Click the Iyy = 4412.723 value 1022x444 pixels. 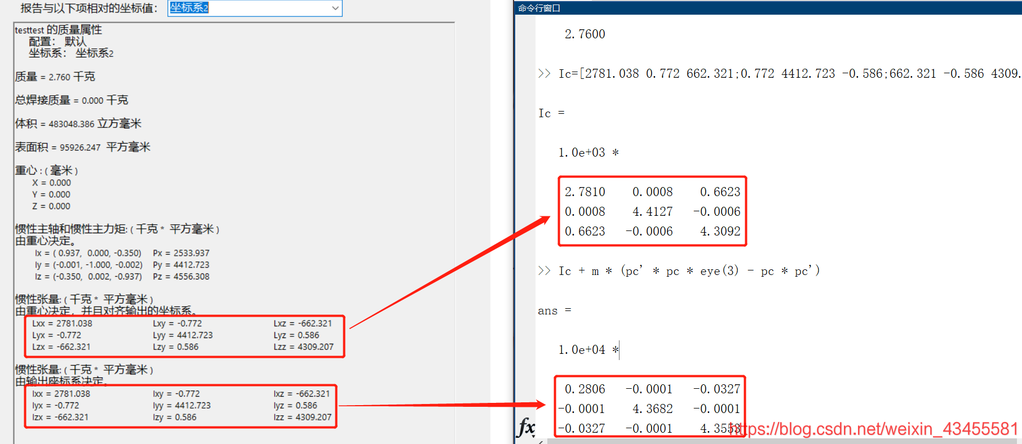click(182, 406)
